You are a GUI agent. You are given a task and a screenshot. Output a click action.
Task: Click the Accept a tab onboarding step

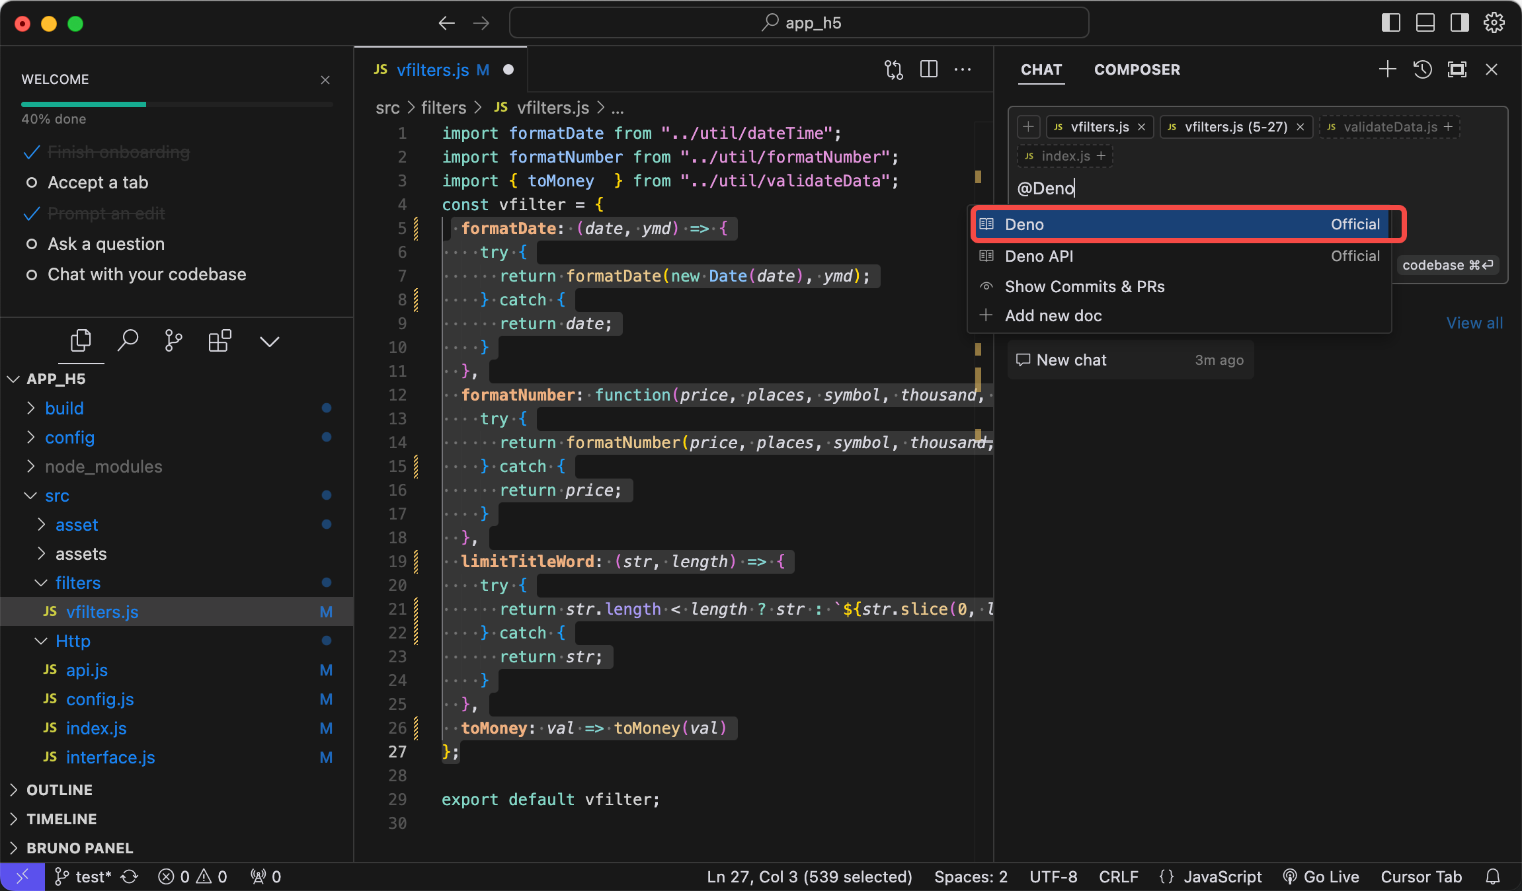98,182
